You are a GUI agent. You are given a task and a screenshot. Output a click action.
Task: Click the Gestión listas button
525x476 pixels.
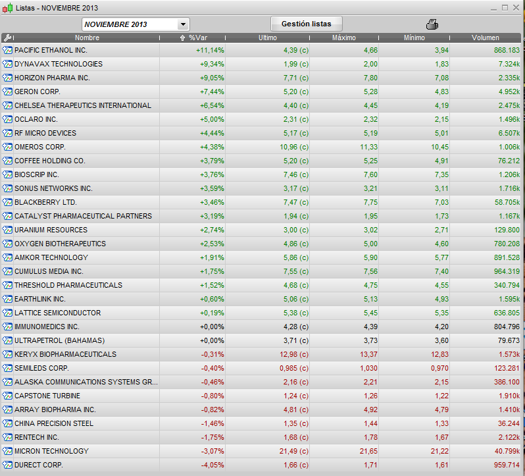pos(307,24)
